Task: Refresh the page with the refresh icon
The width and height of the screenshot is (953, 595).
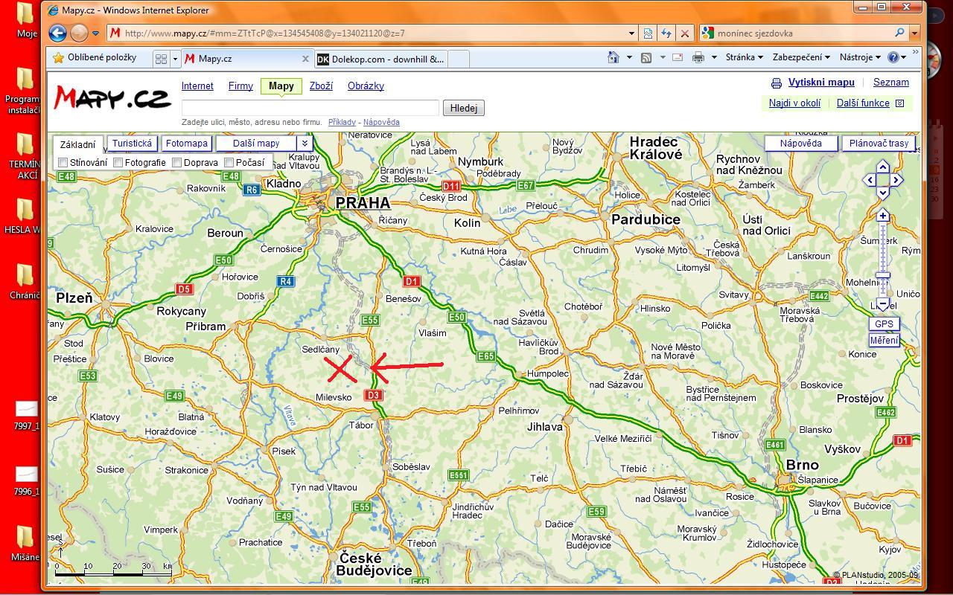Action: click(666, 33)
